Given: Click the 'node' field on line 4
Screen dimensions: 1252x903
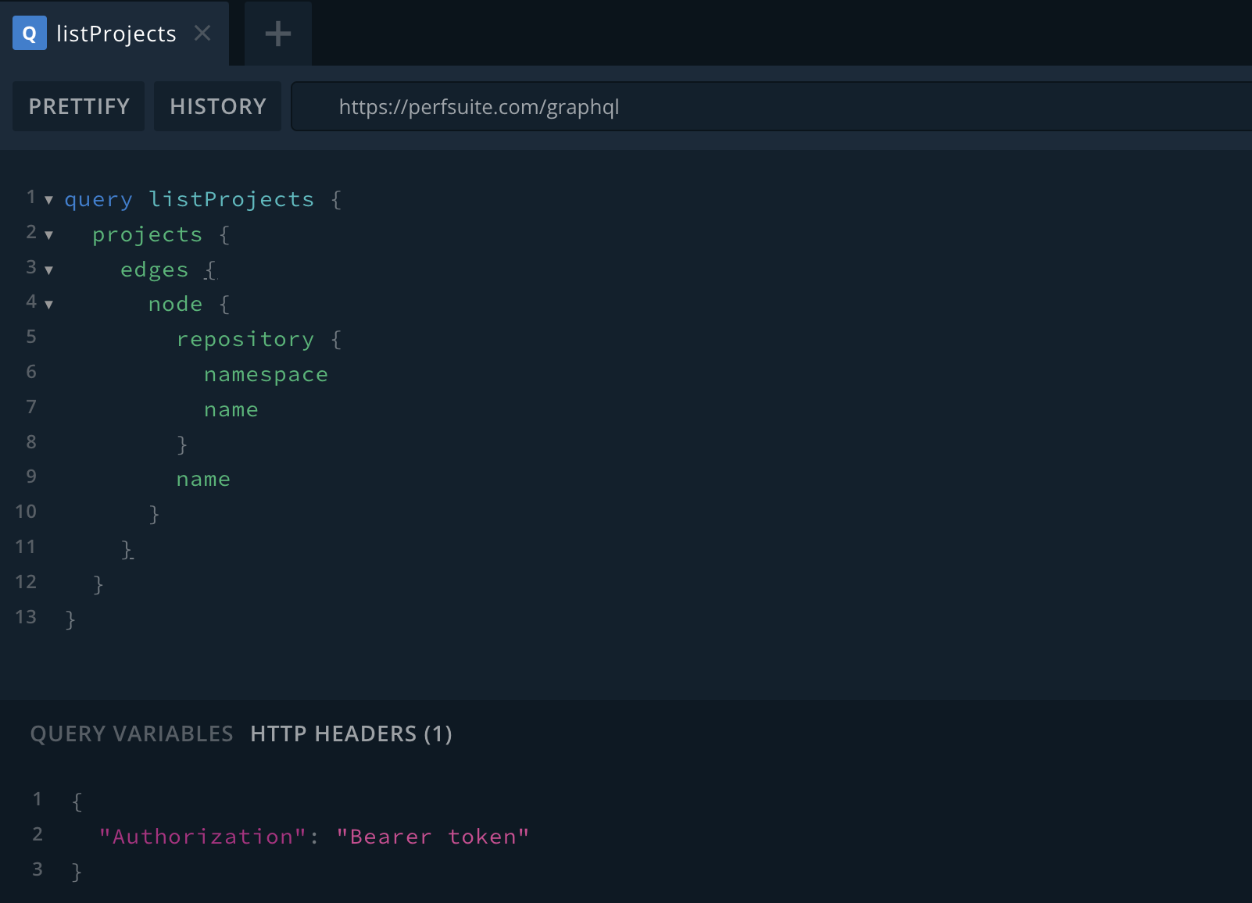Looking at the screenshot, I should coord(176,304).
